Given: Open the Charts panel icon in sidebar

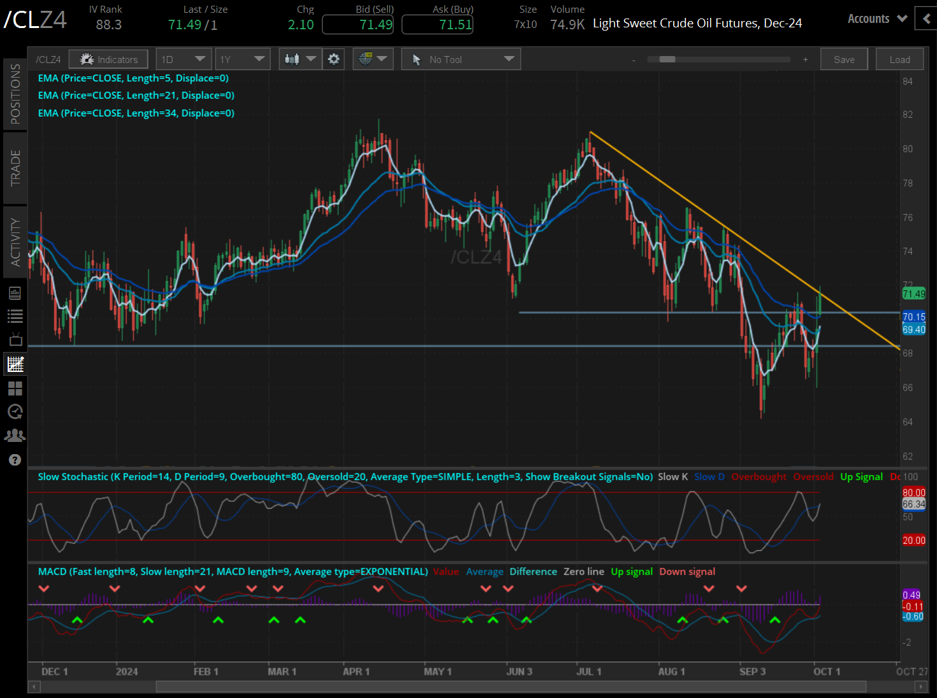Looking at the screenshot, I should 15,364.
